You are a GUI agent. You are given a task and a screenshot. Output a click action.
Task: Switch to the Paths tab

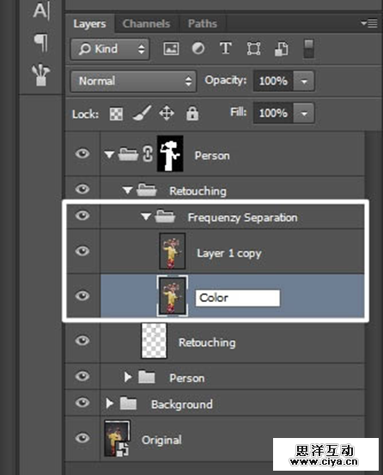pyautogui.click(x=203, y=23)
